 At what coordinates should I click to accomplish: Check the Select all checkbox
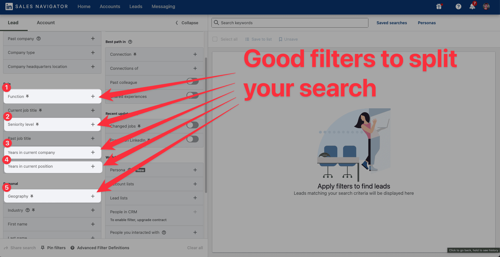point(215,39)
